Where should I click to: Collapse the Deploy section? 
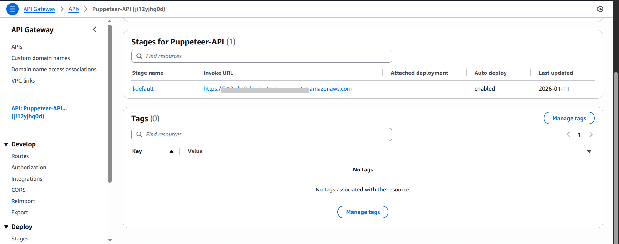[x=6, y=227]
